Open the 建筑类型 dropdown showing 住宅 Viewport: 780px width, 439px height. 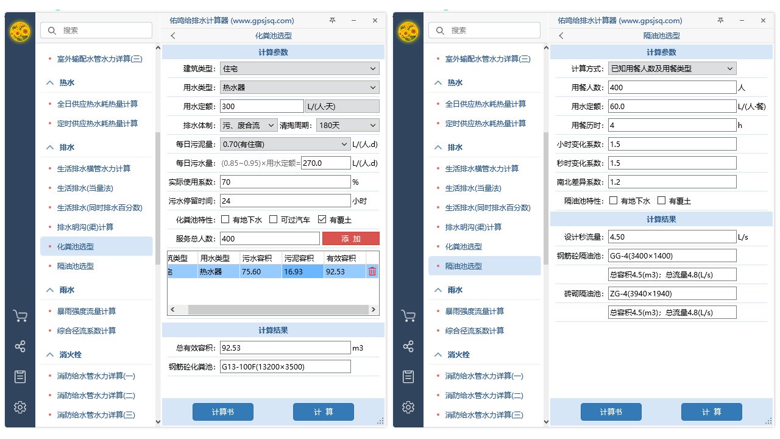299,68
